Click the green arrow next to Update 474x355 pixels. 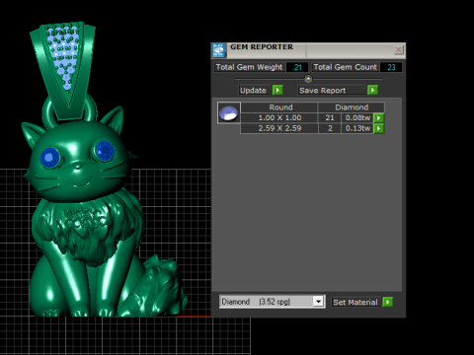(x=277, y=90)
